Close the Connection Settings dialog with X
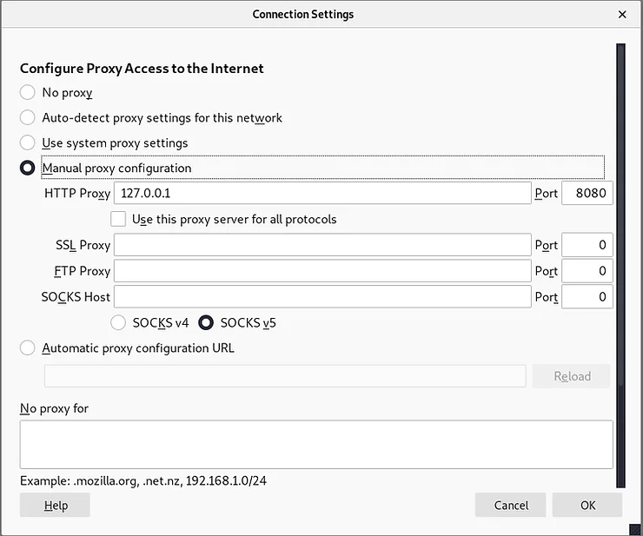Viewport: 643px width, 536px height. pyautogui.click(x=622, y=15)
